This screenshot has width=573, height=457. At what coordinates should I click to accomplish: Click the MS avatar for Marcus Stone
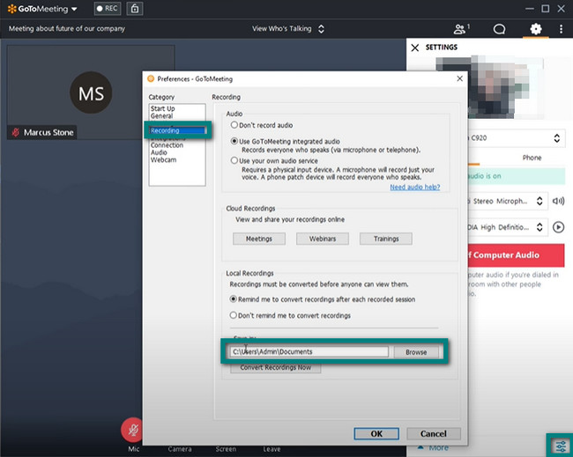pos(91,92)
